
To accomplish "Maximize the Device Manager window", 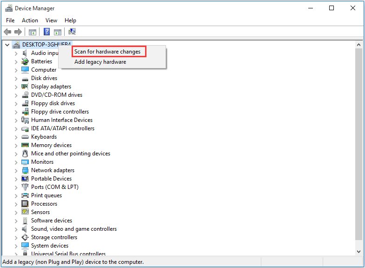I will coord(332,8).
